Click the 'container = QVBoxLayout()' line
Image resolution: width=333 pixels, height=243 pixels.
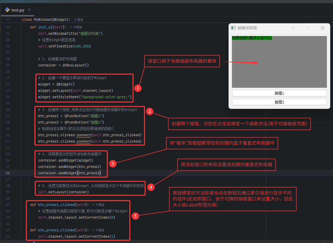64,65
